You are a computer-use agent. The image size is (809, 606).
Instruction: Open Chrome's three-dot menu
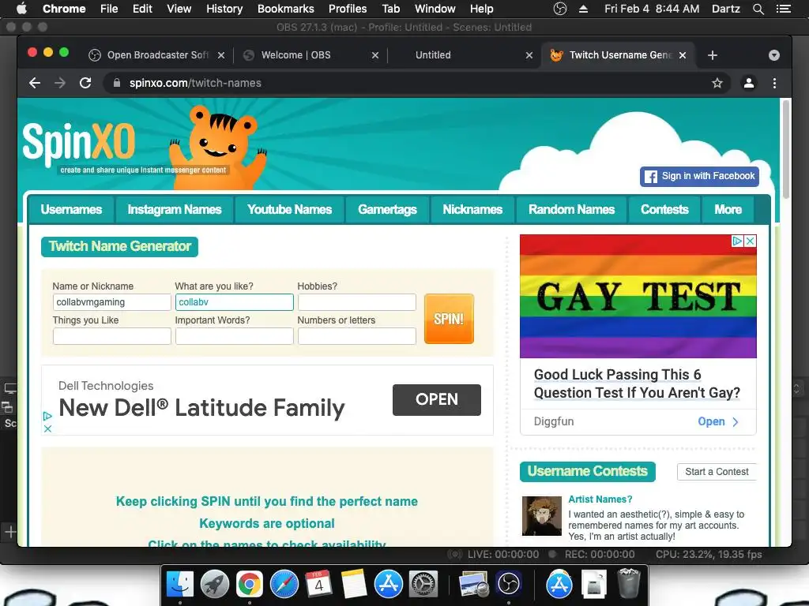pos(774,83)
